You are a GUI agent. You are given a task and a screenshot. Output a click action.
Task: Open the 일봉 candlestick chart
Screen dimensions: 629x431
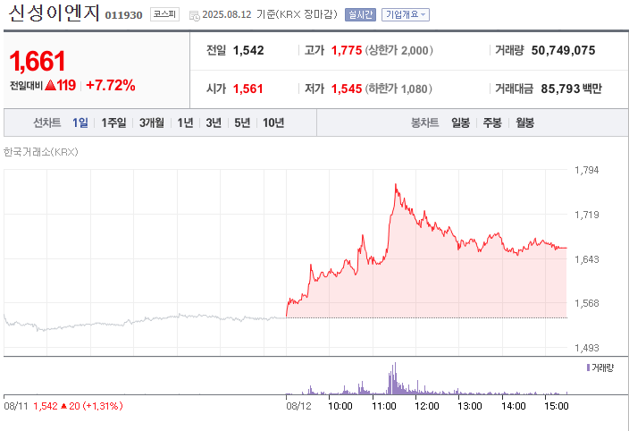coord(460,123)
